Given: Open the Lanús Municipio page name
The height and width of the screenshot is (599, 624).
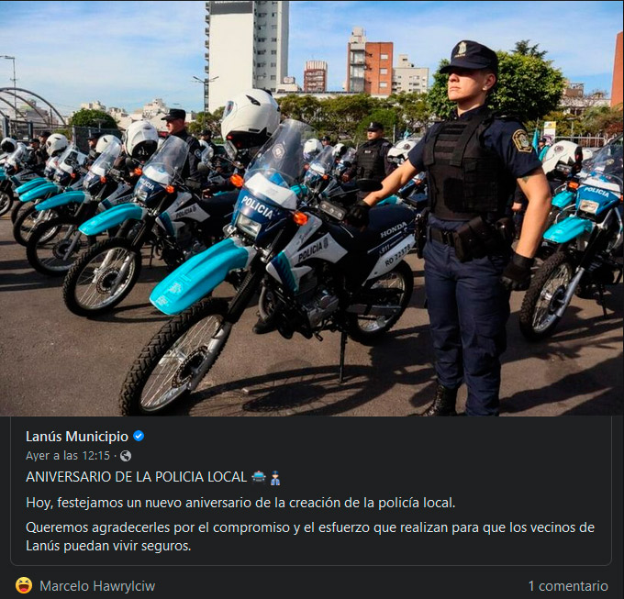Looking at the screenshot, I should (77, 437).
